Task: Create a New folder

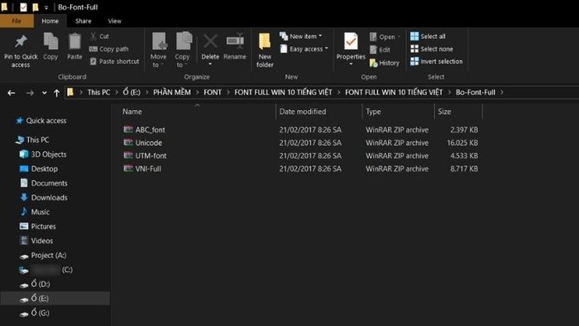Action: [265, 50]
